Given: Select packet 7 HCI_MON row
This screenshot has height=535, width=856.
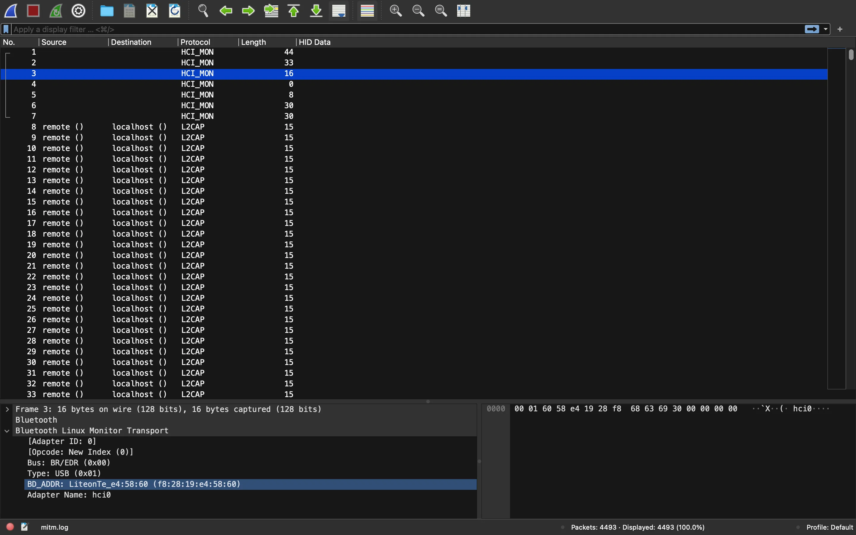Looking at the screenshot, I should [x=414, y=117].
